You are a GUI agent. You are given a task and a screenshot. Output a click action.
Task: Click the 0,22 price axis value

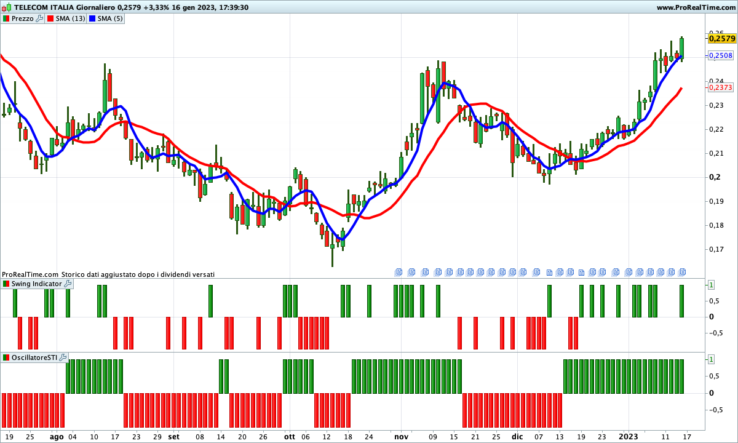coord(717,129)
